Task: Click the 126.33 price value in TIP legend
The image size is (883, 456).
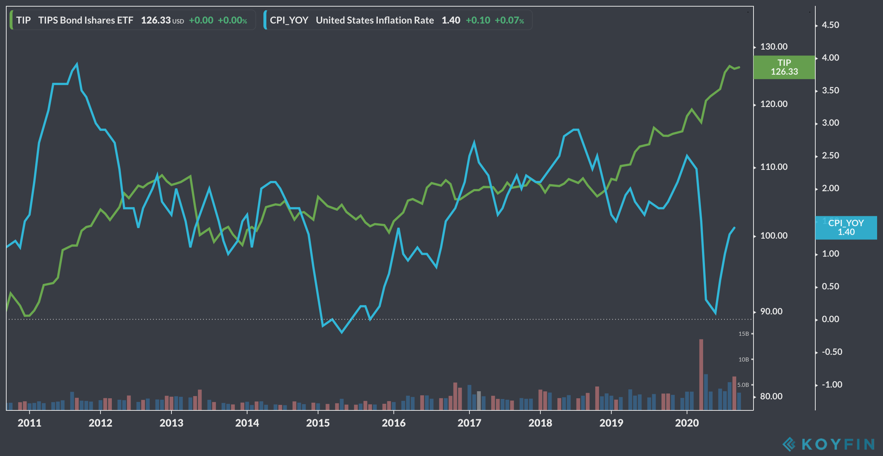Action: 156,20
